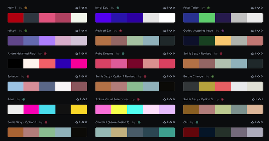This screenshot has height=141, width=269.
Task: Open the Outlet shopping inspo palette title
Action: pos(198,31)
